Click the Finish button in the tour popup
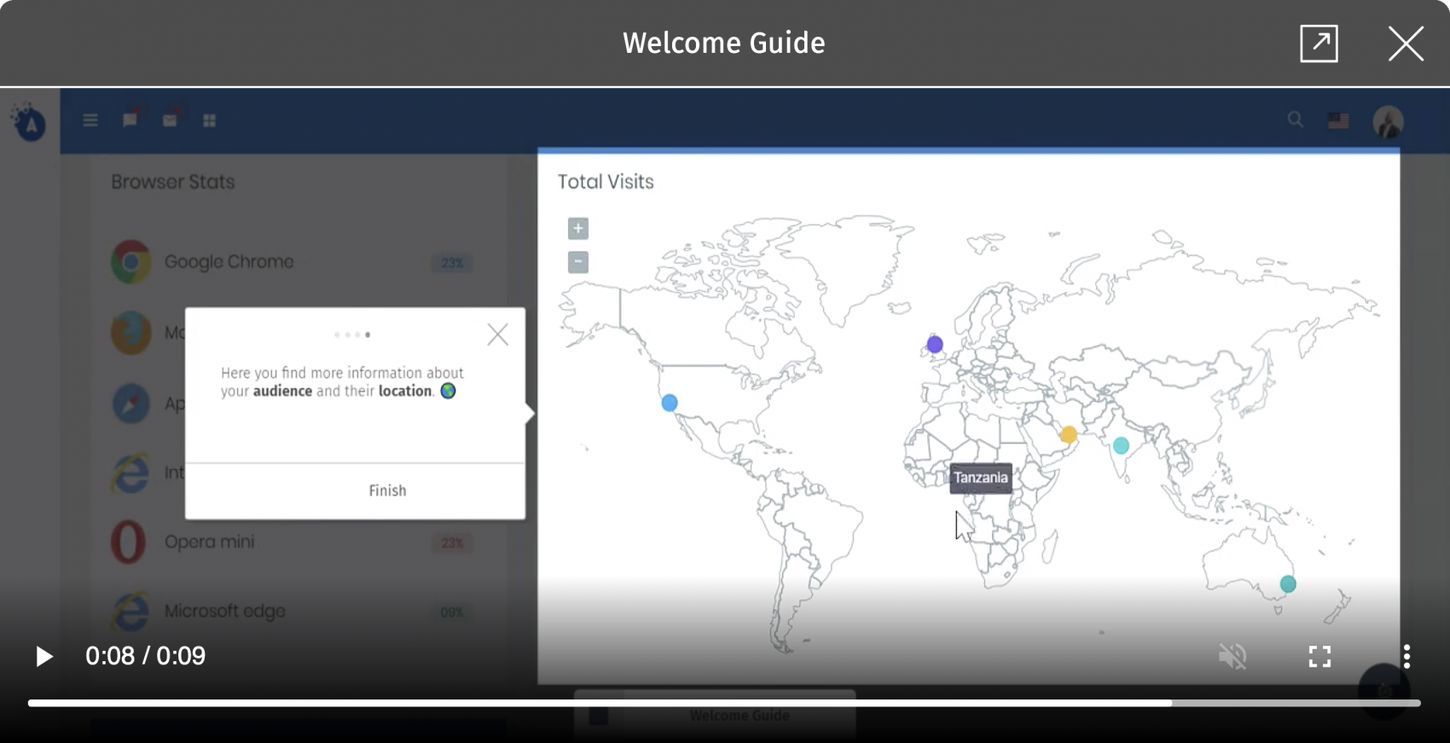The width and height of the screenshot is (1450, 743). (387, 490)
